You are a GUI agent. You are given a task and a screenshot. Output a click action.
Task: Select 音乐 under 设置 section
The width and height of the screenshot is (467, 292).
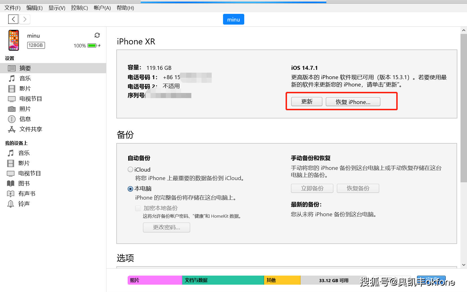[x=25, y=78]
